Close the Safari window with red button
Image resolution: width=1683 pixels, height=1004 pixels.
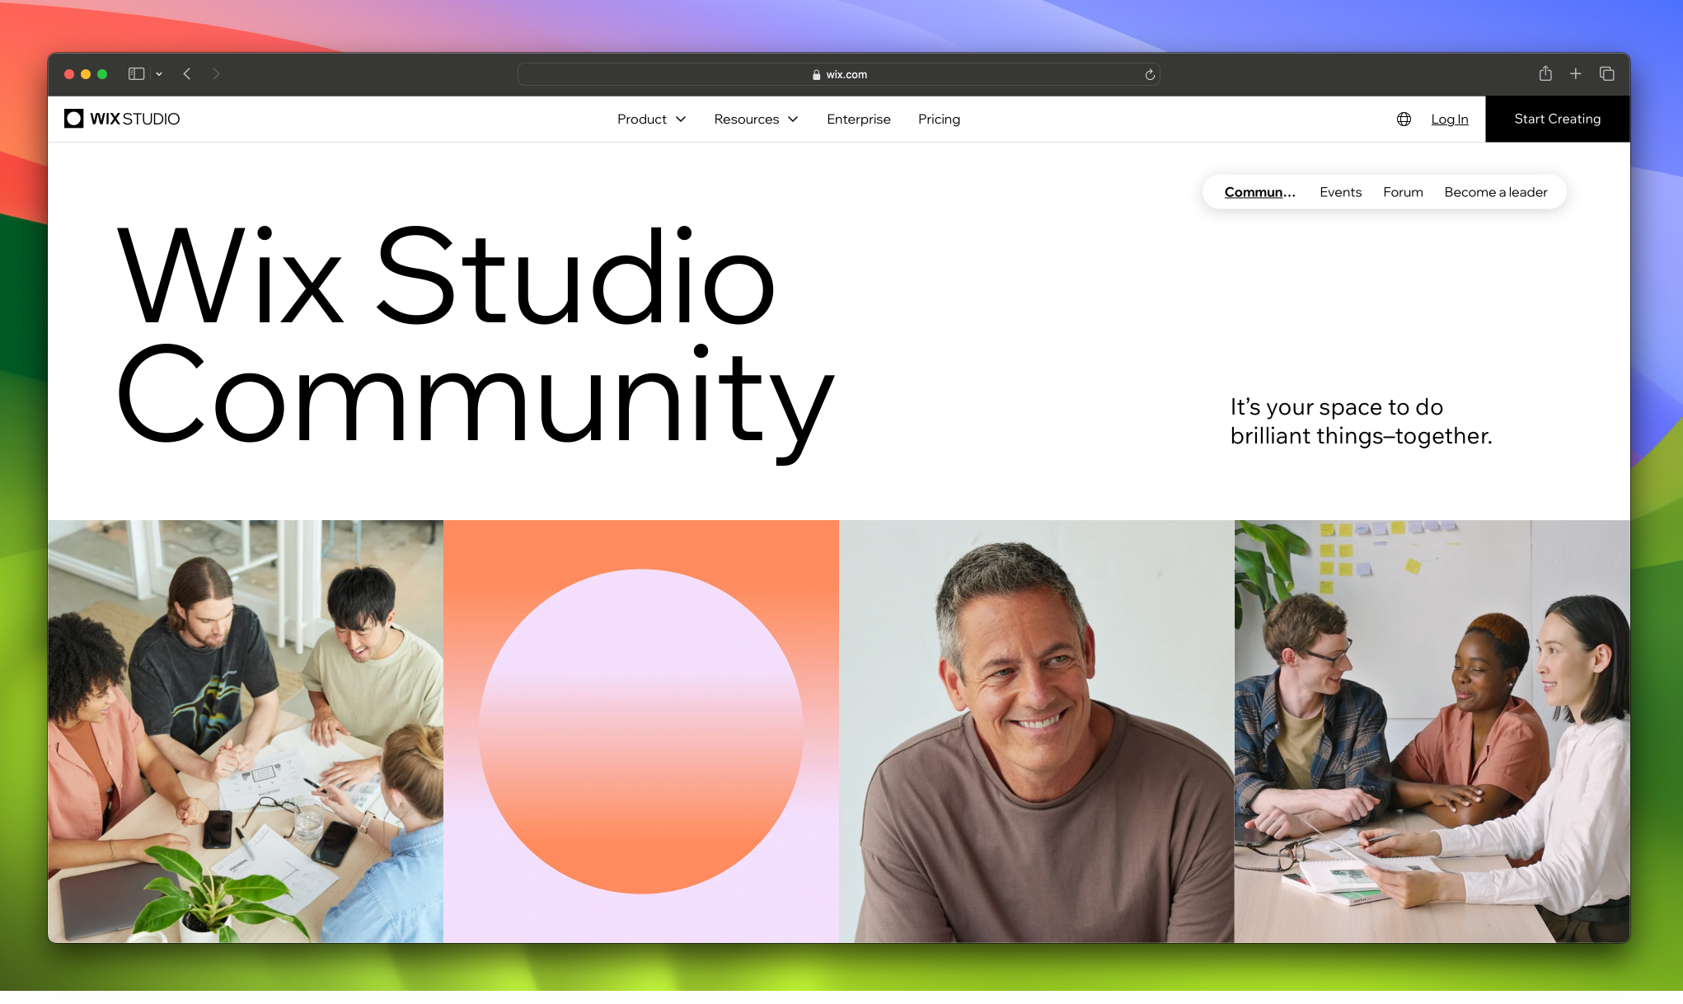tap(69, 74)
